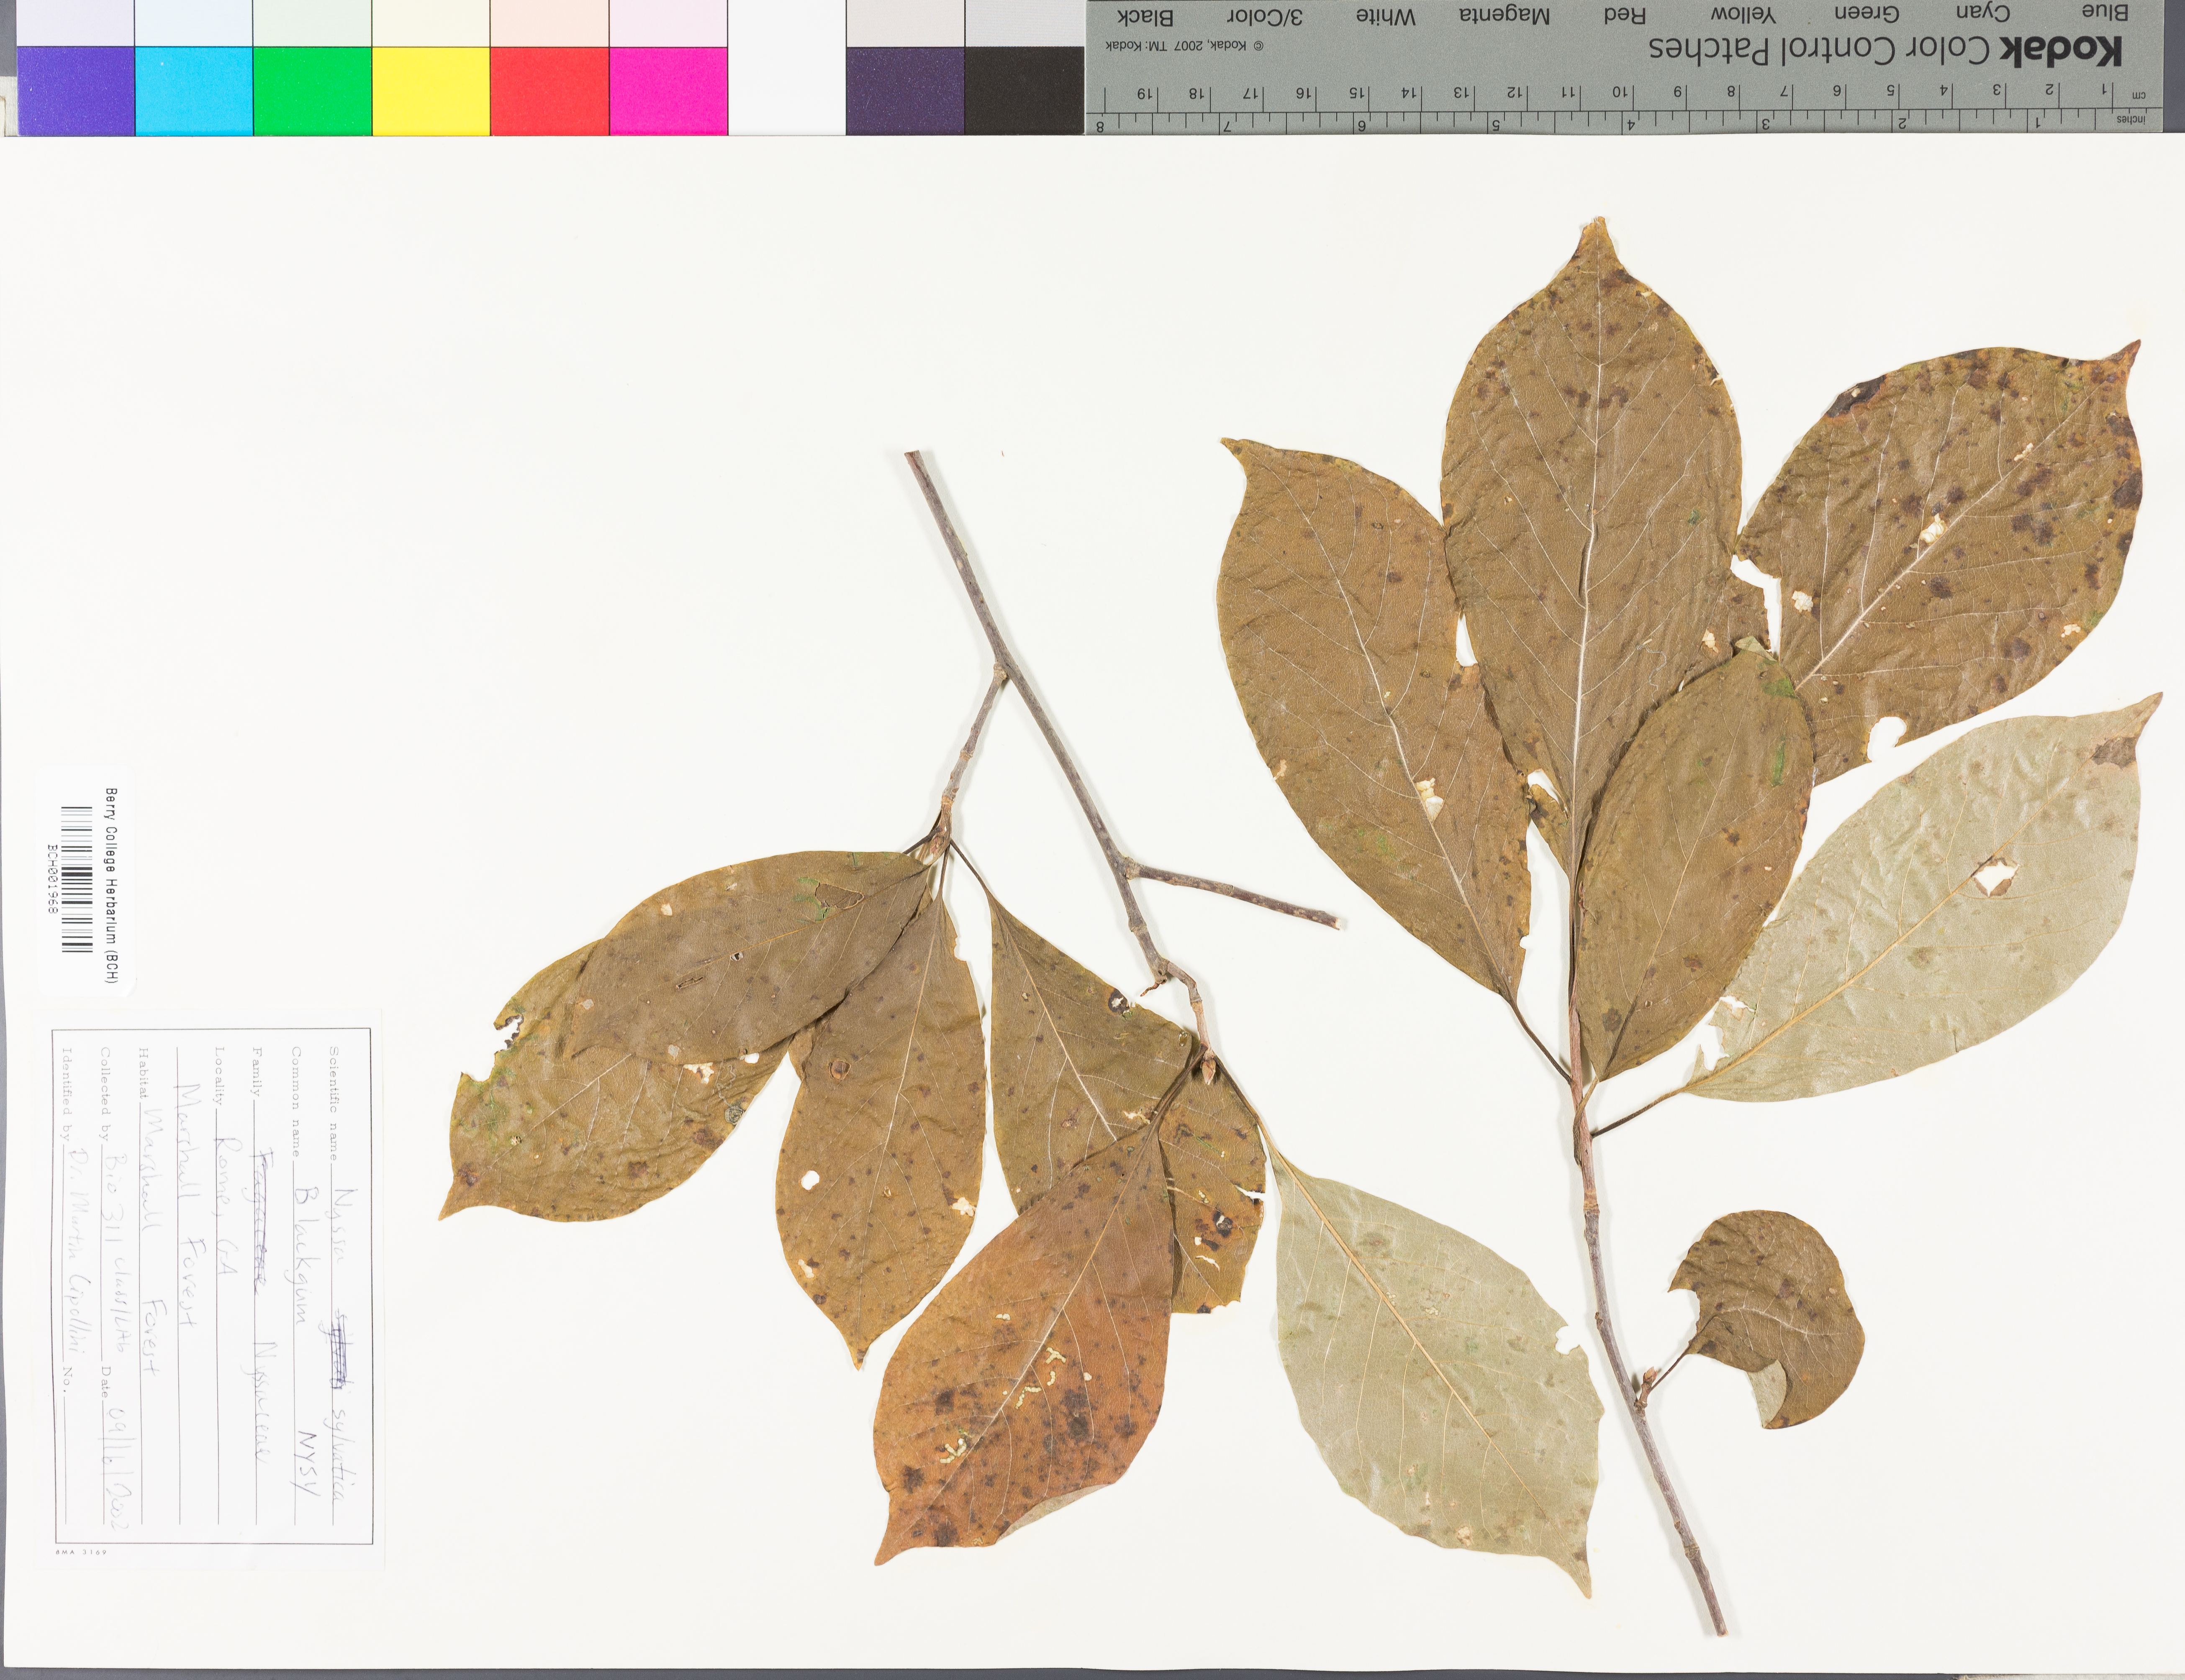2185x1680 pixels.
Task: Pick the yellow color patch
Action: (431, 90)
